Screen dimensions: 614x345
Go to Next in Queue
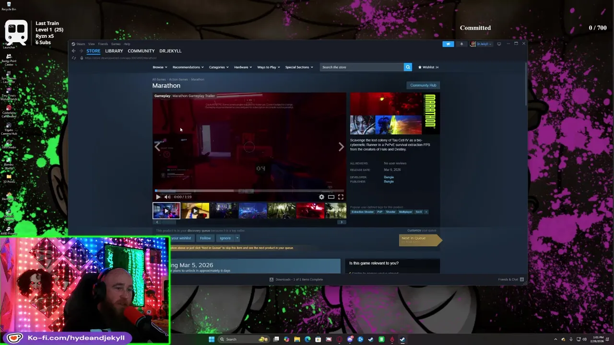pos(420,240)
